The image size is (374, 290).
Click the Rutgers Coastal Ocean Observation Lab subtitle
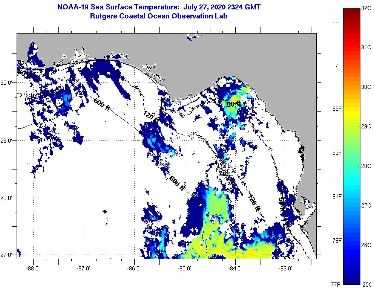pyautogui.click(x=158, y=16)
